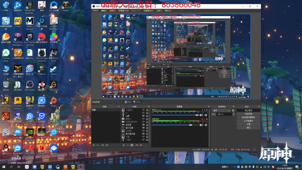Viewport: 302px width, 170px height.
Task: Toggle the lock on the 显示器采集 source
Action: click(x=147, y=134)
